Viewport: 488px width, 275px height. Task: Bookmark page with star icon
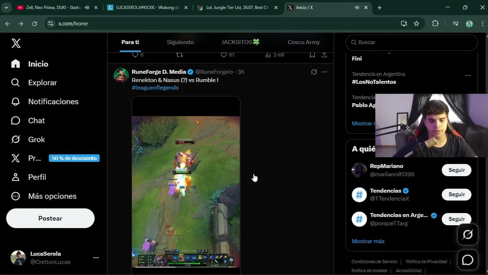click(x=416, y=24)
